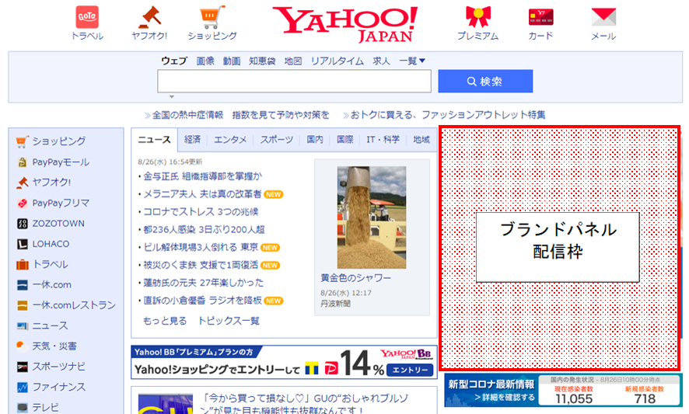Click the もっと見る link
The width and height of the screenshot is (689, 414).
[x=165, y=321]
